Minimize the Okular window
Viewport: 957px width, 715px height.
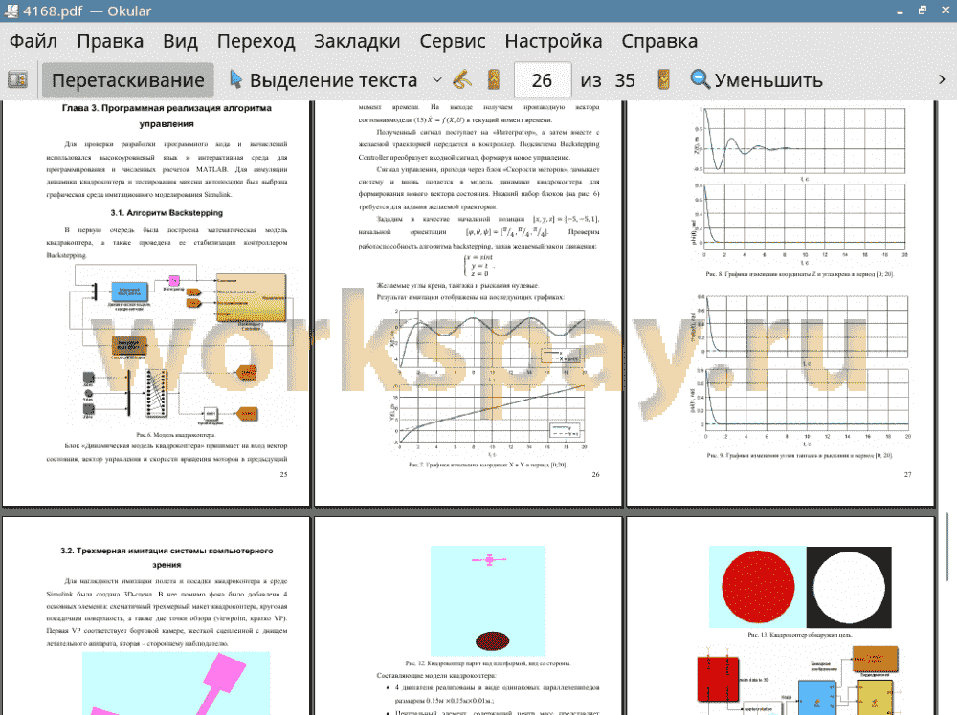point(900,11)
